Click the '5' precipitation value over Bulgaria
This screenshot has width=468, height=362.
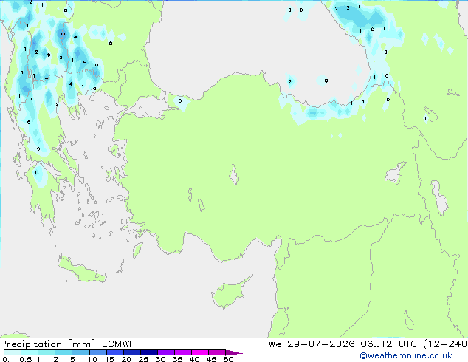[x=84, y=62]
